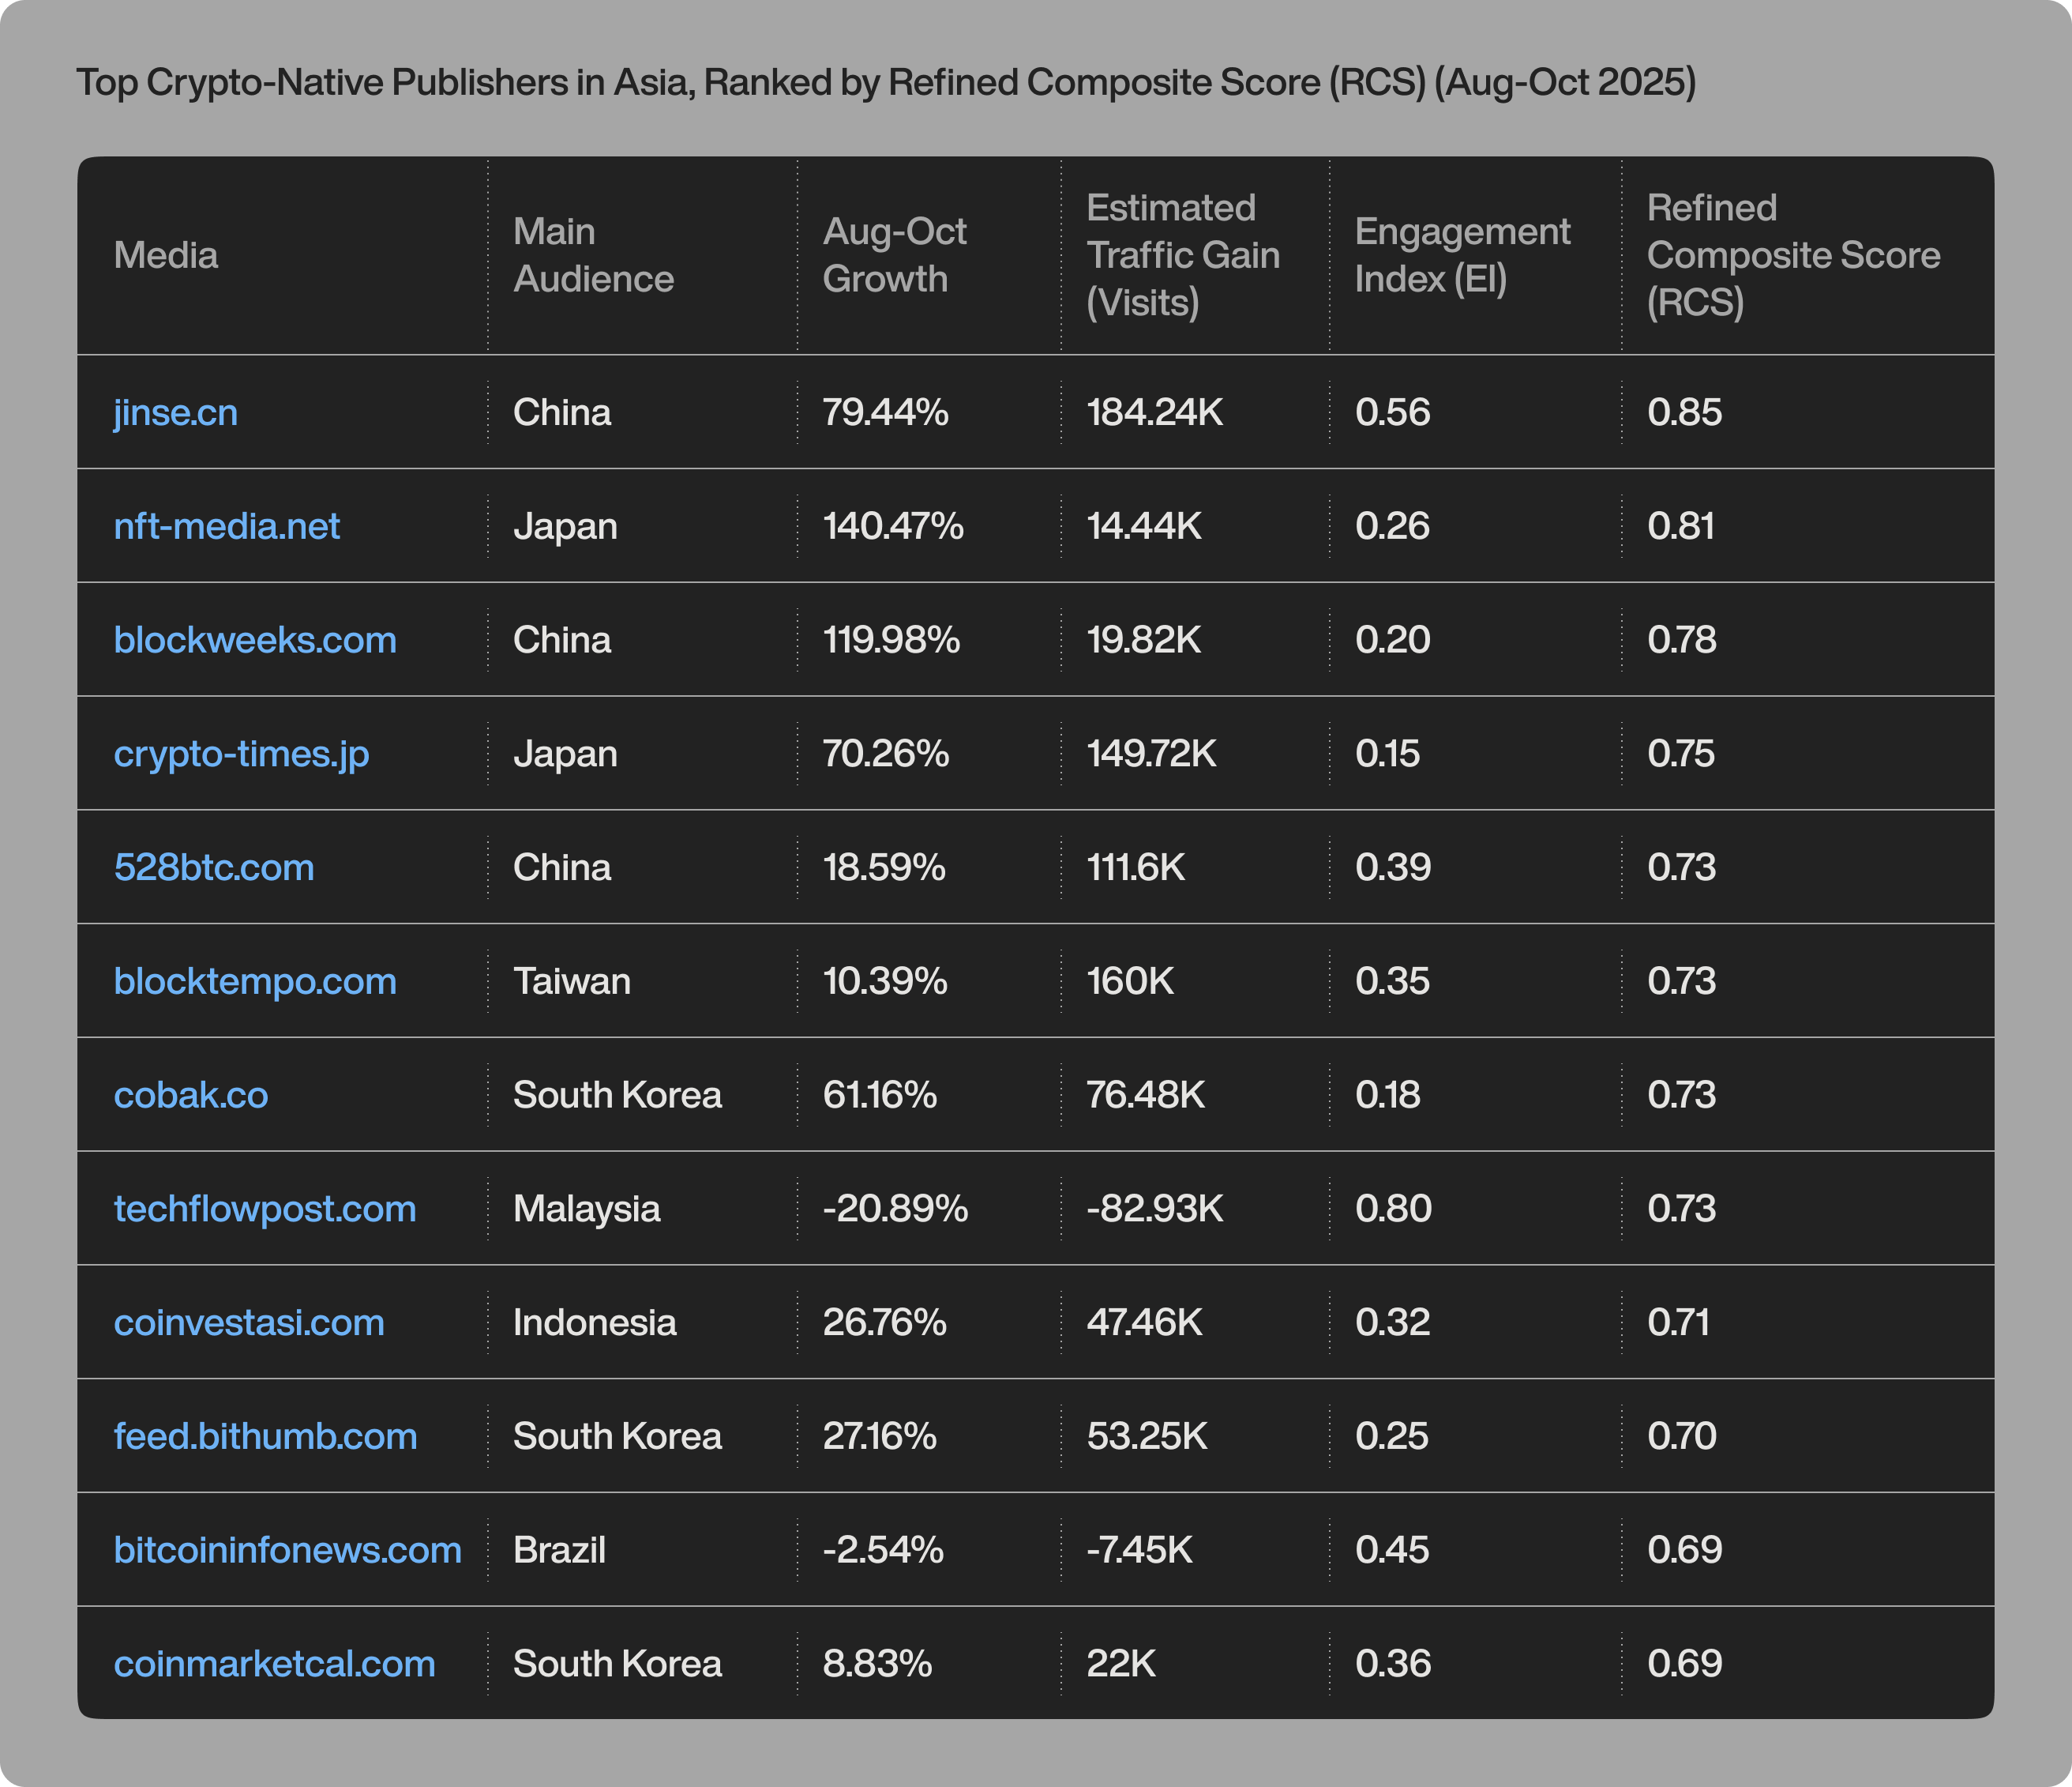This screenshot has height=1787, width=2072.
Task: Click the table title text
Action: click(x=885, y=82)
